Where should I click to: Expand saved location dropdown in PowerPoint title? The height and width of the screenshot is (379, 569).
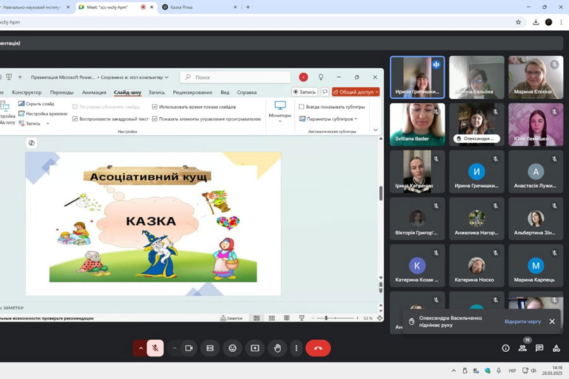tap(166, 77)
